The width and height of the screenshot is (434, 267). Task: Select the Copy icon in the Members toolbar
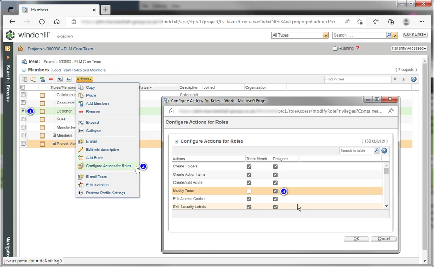coord(25,79)
